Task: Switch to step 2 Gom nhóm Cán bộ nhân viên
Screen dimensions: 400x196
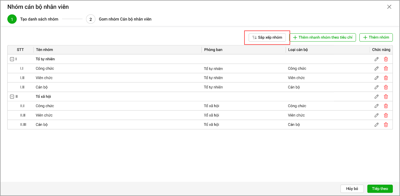Action: coord(91,19)
